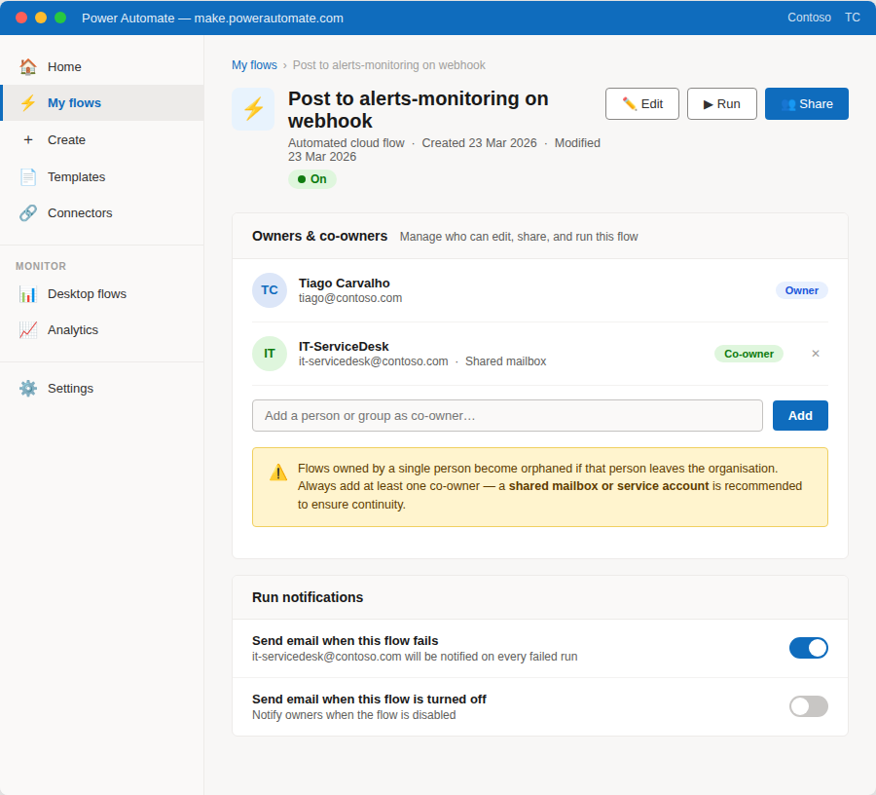Click the email tiago@contoso.com
This screenshot has height=795, width=876.
(x=350, y=298)
